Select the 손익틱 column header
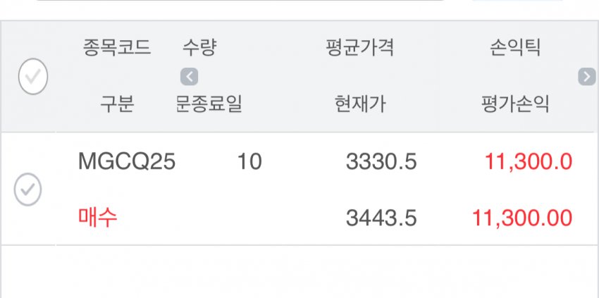The height and width of the screenshot is (298, 599). 515,48
